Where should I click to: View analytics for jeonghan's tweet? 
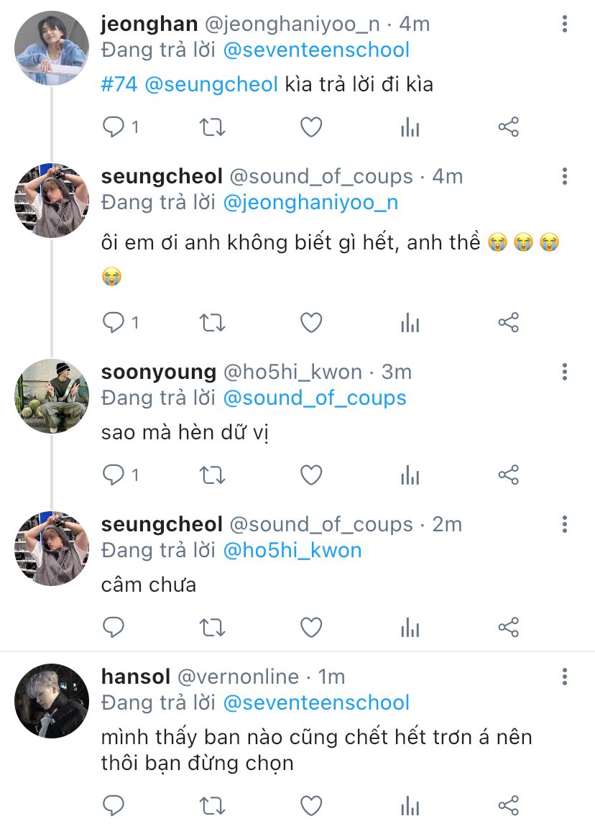point(410,128)
